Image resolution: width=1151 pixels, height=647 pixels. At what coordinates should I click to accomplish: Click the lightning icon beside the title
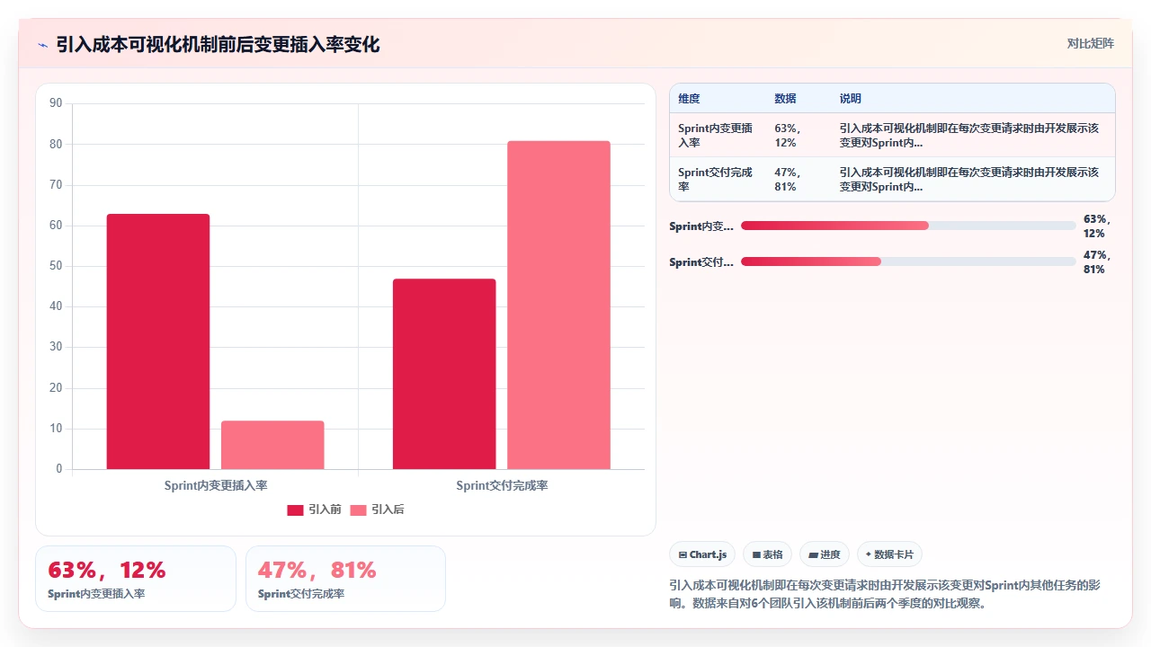pyautogui.click(x=43, y=45)
